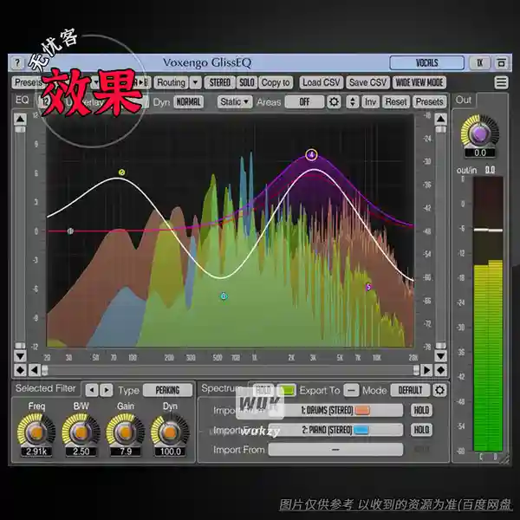Switch to the EQ tab
520x520 pixels.
tap(23, 100)
